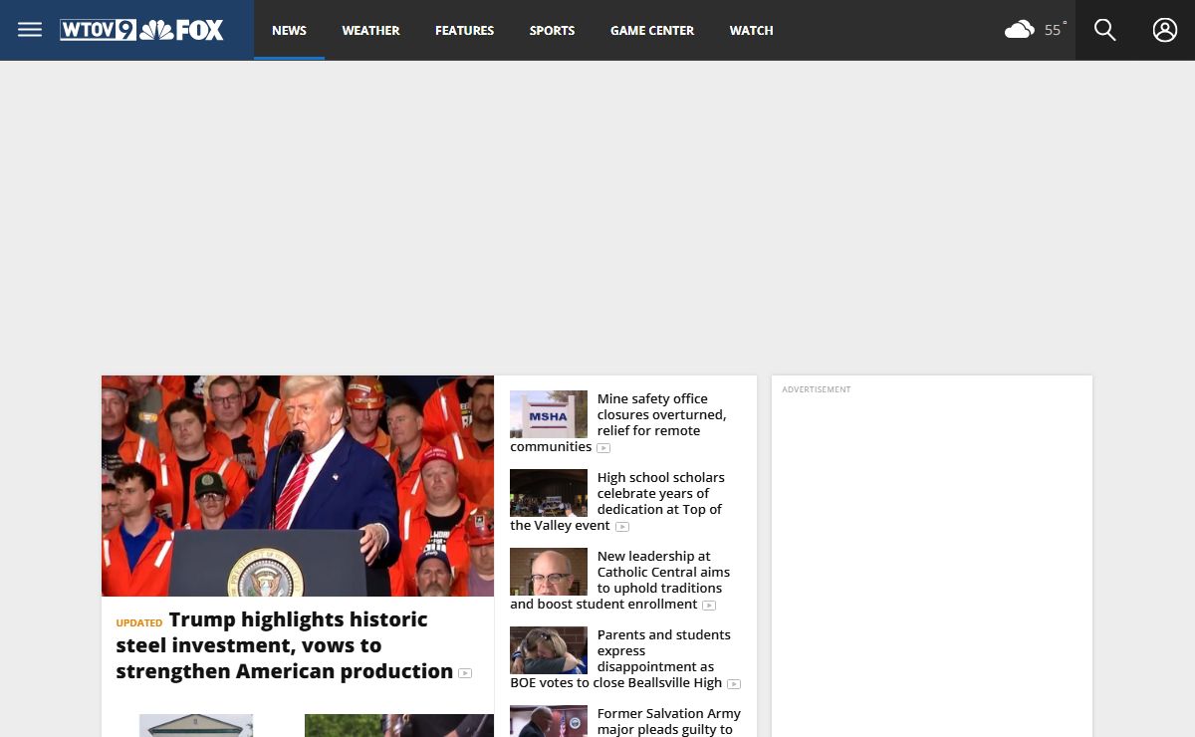Viewport: 1195px width, 737px height.
Task: Click video icon after Top of the Valley story
Action: [x=622, y=527]
